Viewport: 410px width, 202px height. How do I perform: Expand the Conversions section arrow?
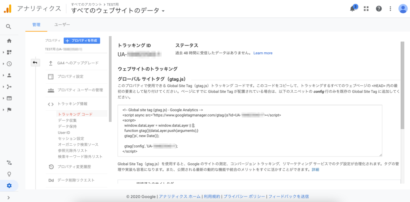coord(3,110)
